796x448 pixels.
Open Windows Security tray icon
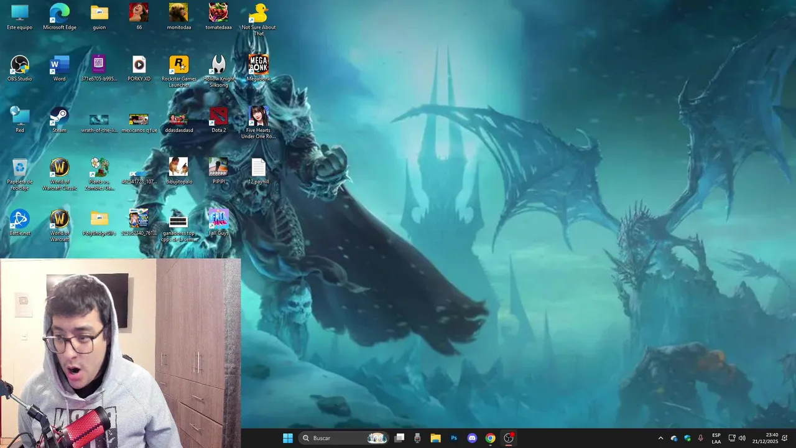click(x=687, y=438)
